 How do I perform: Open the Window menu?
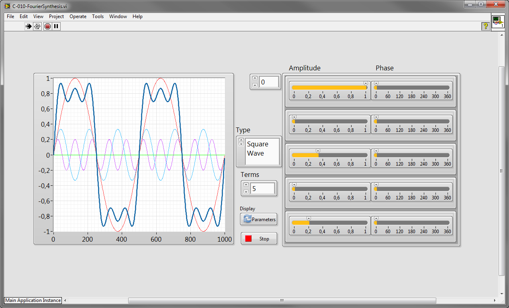tap(118, 16)
